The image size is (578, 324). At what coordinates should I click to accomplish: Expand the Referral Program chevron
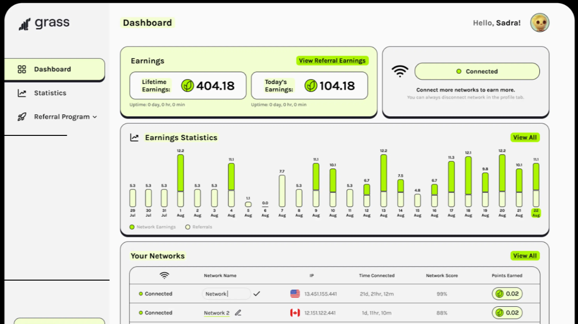coord(95,117)
